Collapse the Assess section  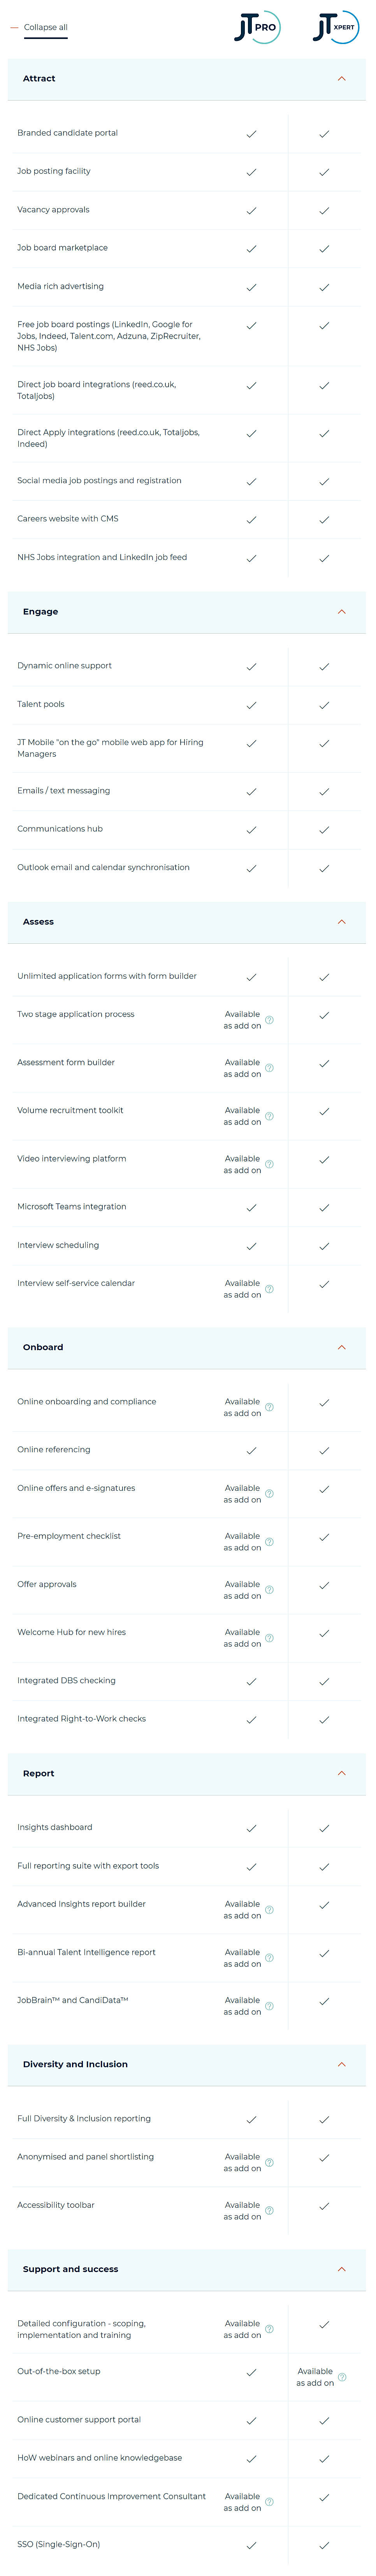click(341, 922)
